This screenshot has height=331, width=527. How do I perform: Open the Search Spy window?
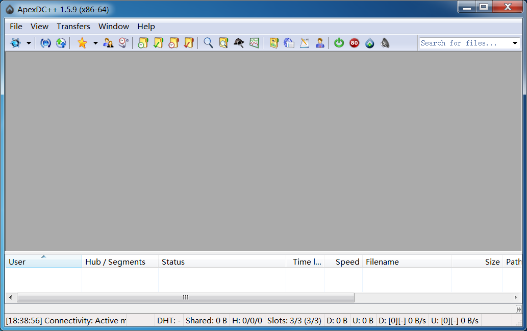tap(239, 43)
